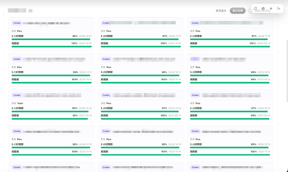Toggle the sun theme icon
This screenshot has width=288, height=172.
pyautogui.click(x=271, y=8)
